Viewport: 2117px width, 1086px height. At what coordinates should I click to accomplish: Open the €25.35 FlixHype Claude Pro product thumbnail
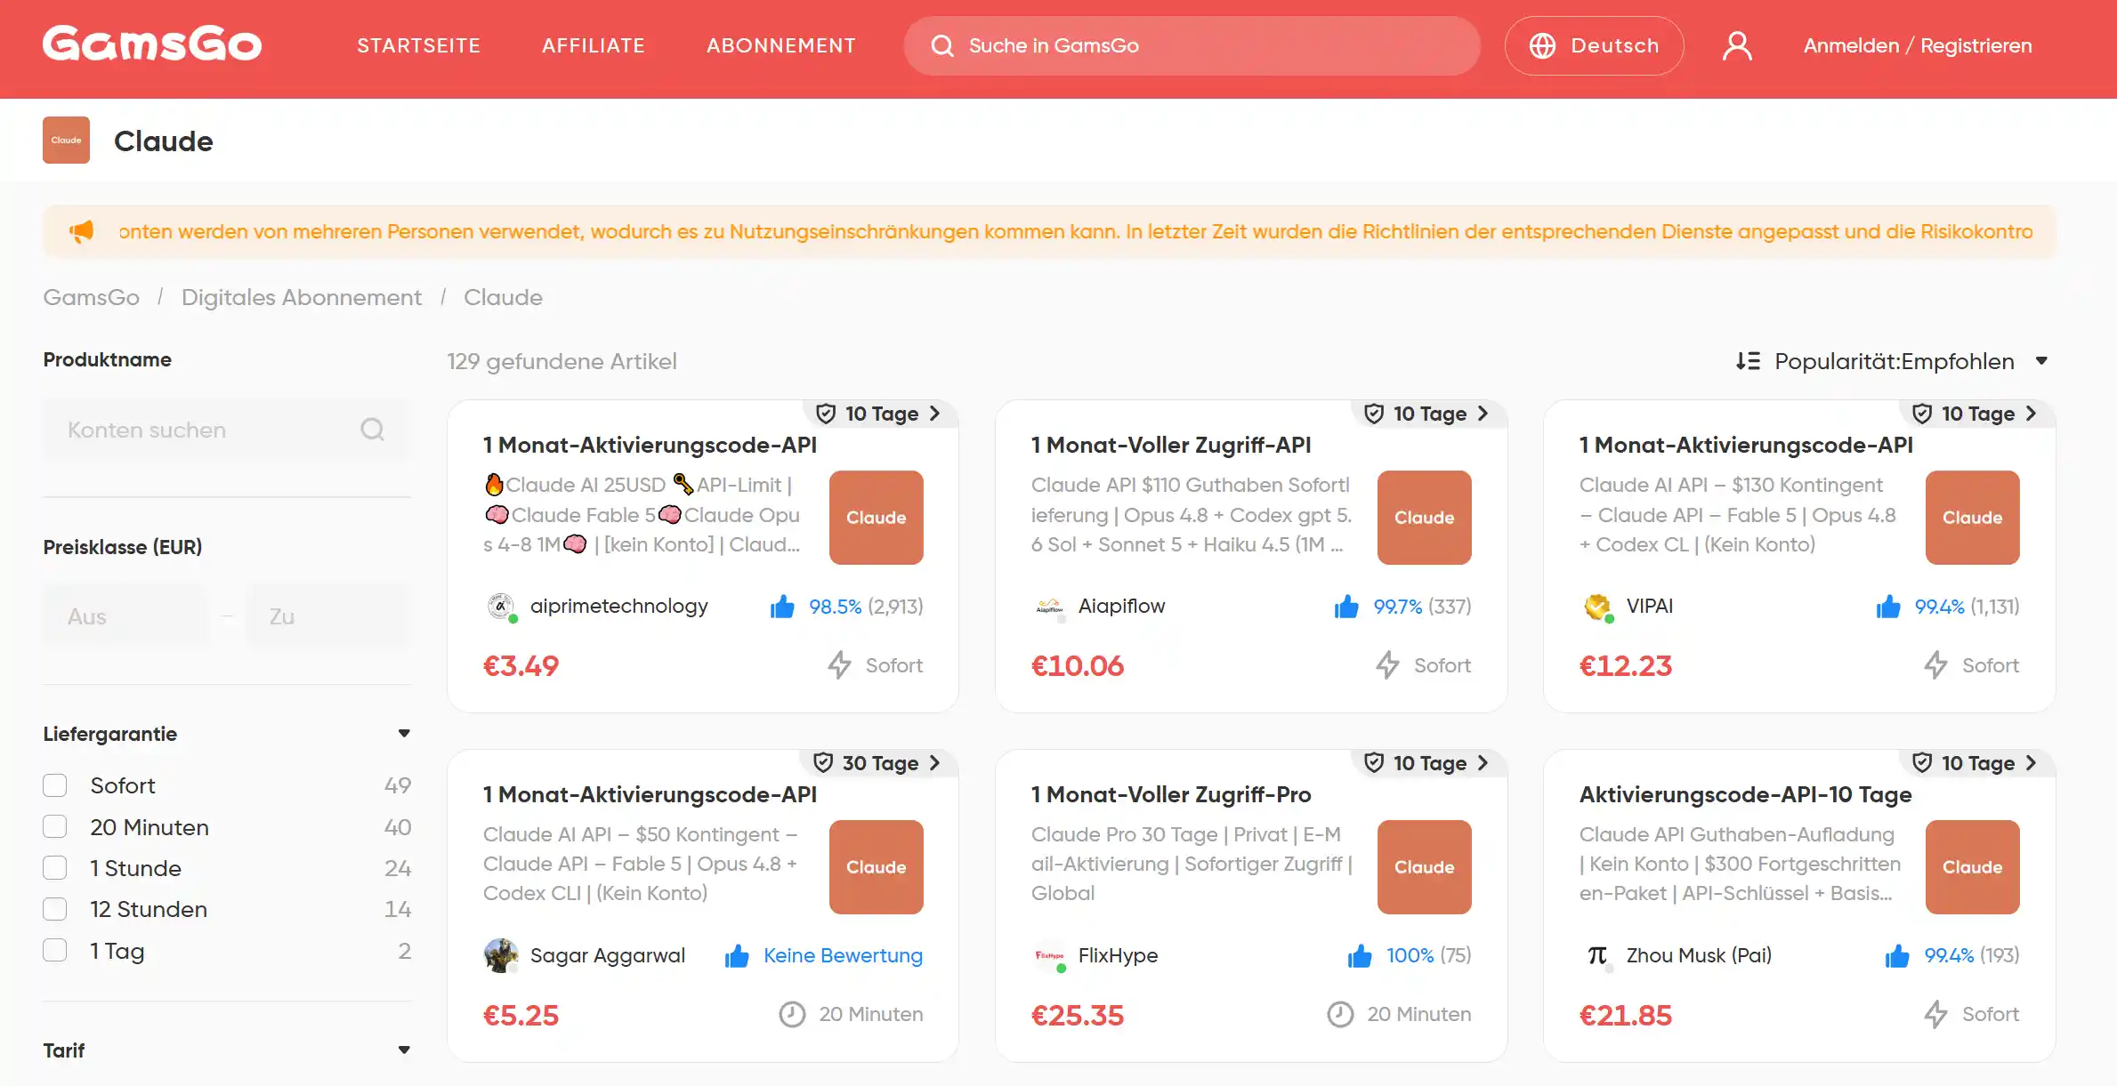[x=1424, y=867]
